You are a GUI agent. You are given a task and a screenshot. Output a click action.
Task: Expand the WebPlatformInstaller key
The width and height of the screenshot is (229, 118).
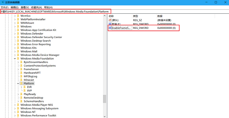[15, 19]
